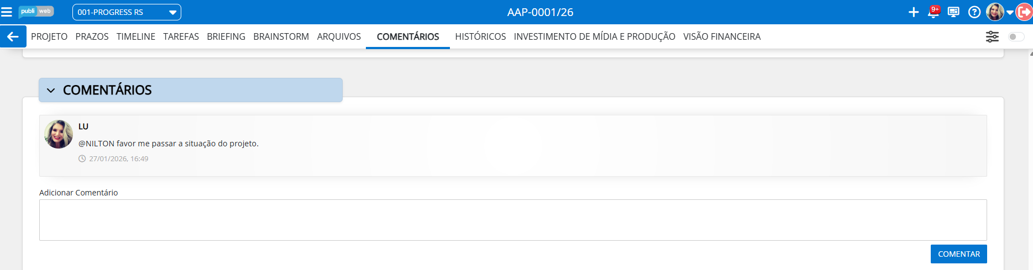Switch to the TAREFAS tab
The width and height of the screenshot is (1033, 270).
pos(181,36)
